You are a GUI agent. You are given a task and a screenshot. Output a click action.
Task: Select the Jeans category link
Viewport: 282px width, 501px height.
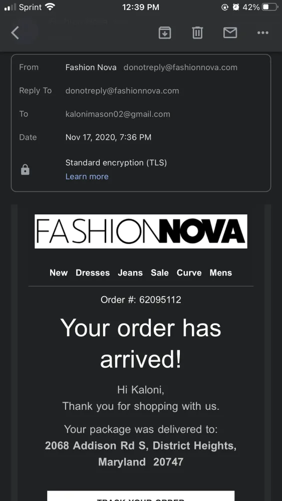click(x=130, y=273)
